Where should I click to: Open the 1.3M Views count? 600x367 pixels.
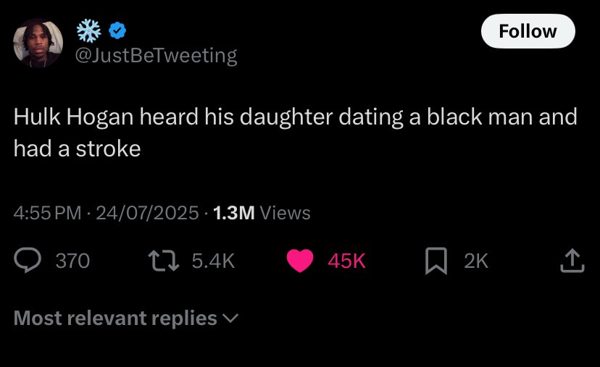(x=261, y=213)
